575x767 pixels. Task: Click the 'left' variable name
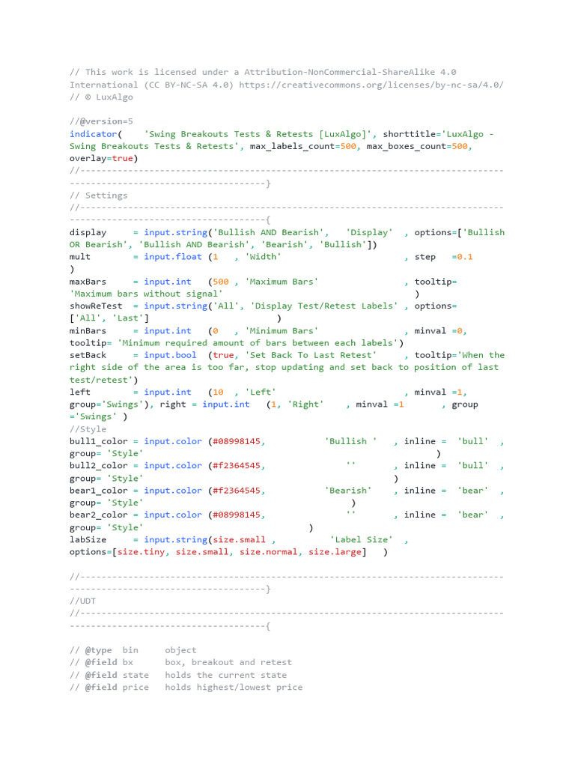pyautogui.click(x=79, y=392)
